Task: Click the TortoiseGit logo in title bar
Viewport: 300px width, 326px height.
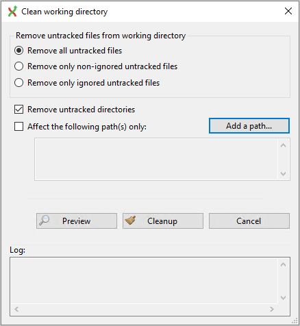Action: (x=12, y=12)
